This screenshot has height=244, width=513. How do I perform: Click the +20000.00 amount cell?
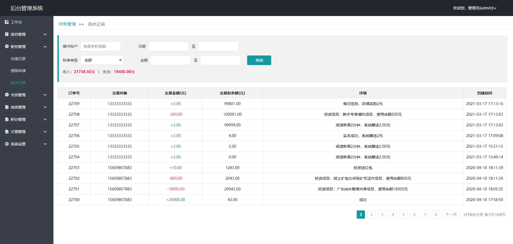[176, 200]
